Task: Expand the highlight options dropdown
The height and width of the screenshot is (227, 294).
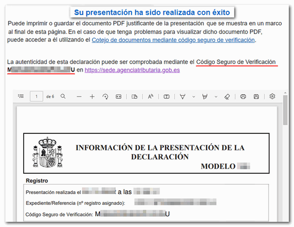Action: [x=216, y=97]
